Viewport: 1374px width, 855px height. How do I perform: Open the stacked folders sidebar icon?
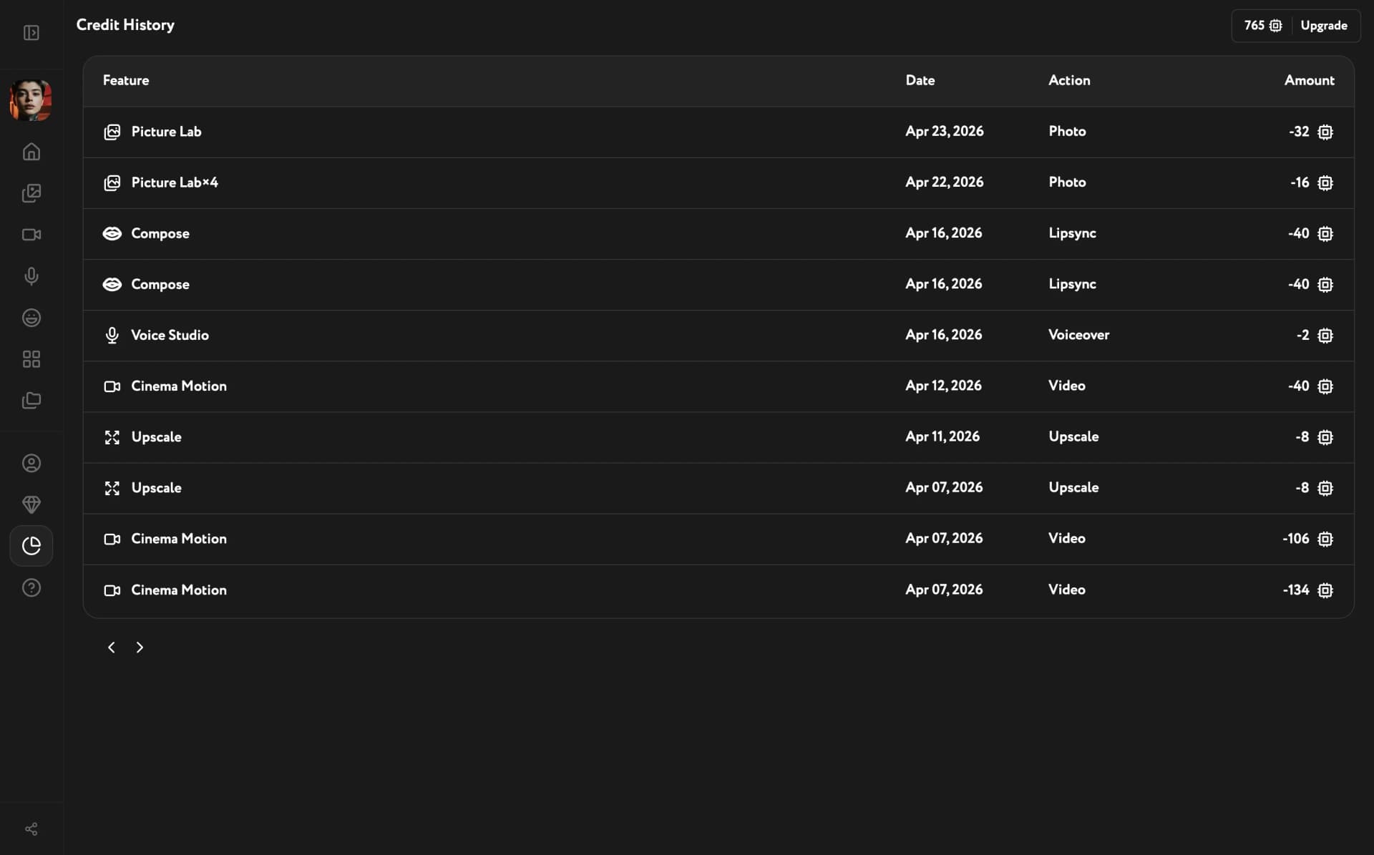tap(31, 401)
